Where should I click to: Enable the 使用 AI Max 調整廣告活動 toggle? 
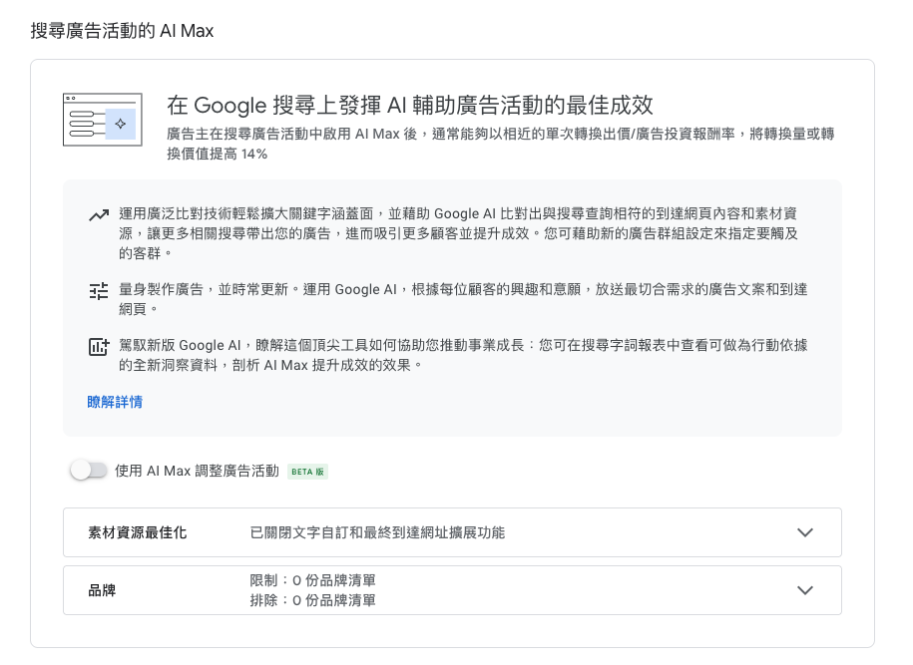89,471
